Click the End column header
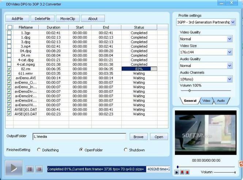 point(106,27)
